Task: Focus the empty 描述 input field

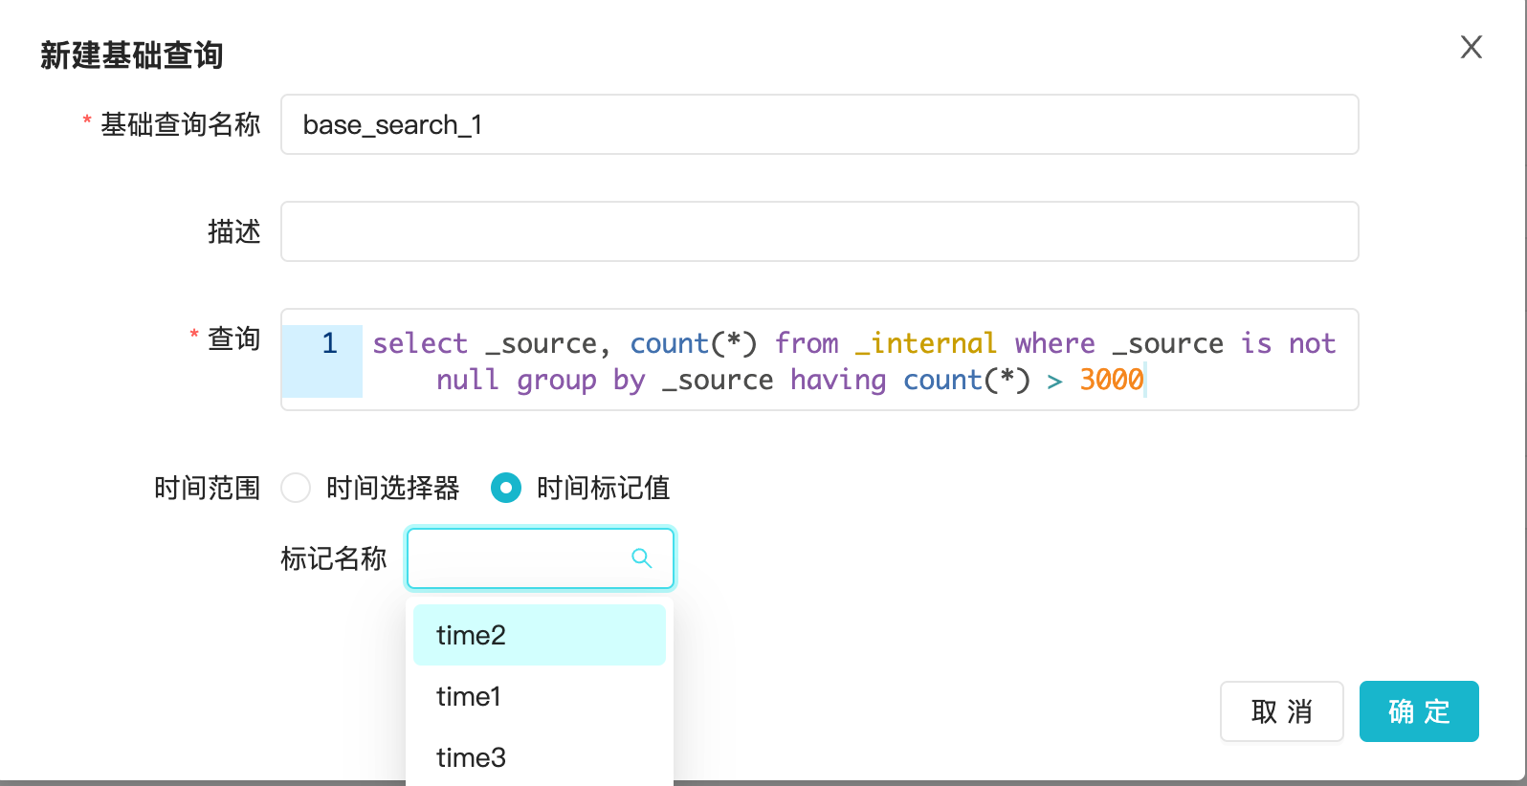Action: (820, 231)
